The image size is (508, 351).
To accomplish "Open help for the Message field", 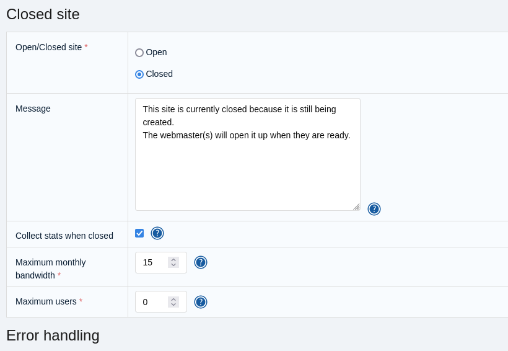I will [x=374, y=209].
